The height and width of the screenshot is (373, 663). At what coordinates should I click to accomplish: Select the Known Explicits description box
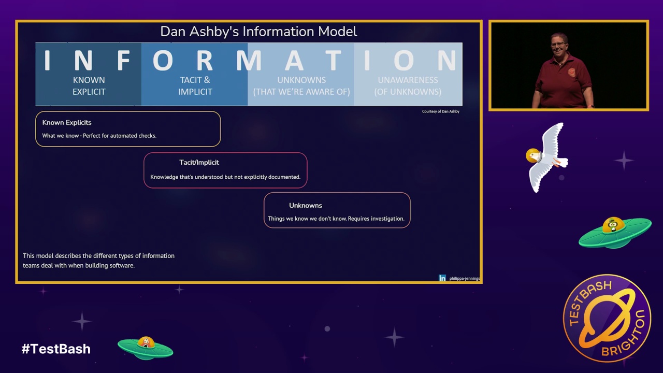click(x=128, y=129)
